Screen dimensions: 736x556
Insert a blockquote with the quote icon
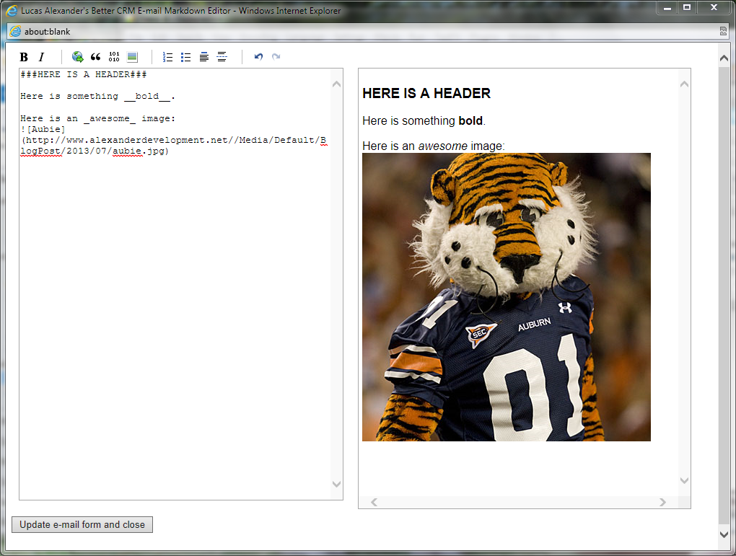(x=95, y=57)
